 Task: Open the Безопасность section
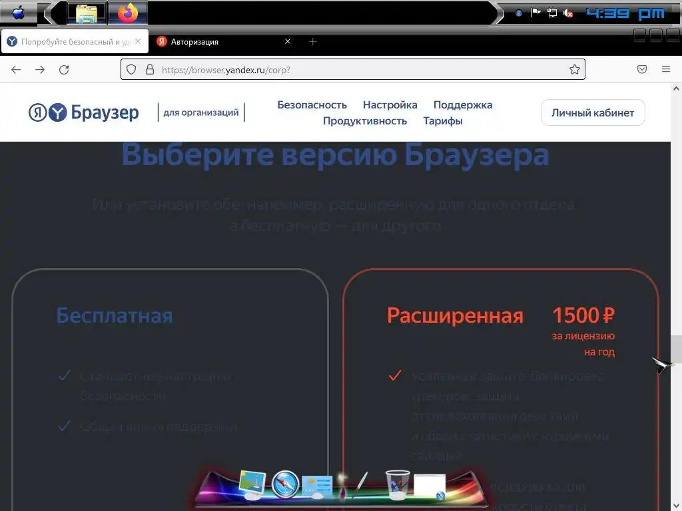[x=312, y=104]
